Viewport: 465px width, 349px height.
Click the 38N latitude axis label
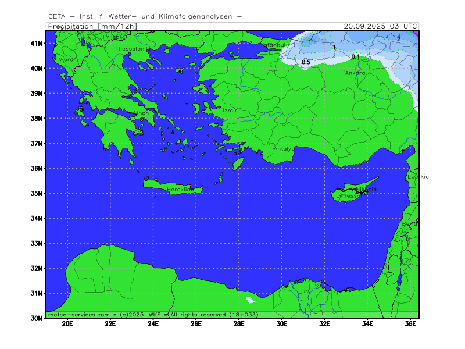pos(36,119)
